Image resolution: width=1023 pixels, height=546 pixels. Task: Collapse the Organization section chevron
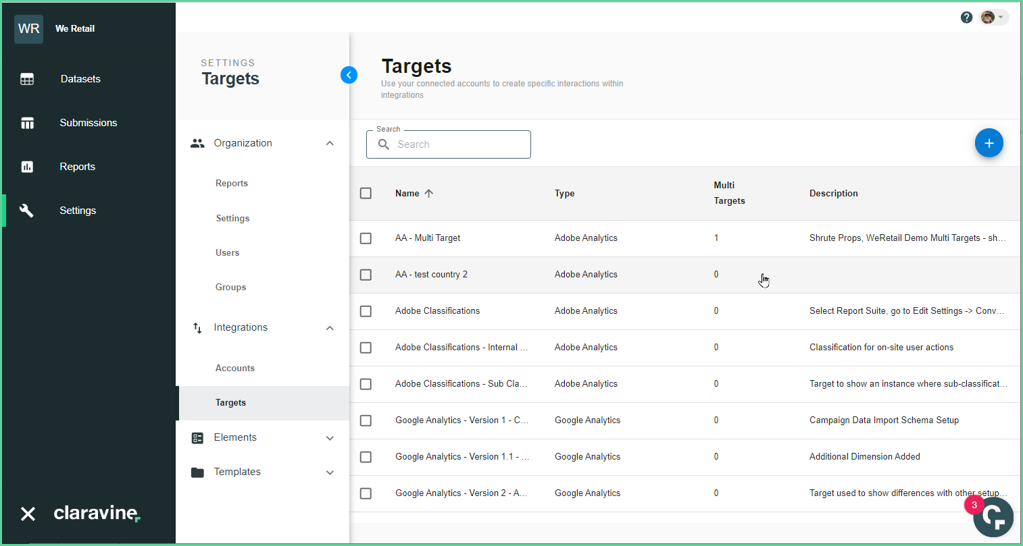point(330,143)
